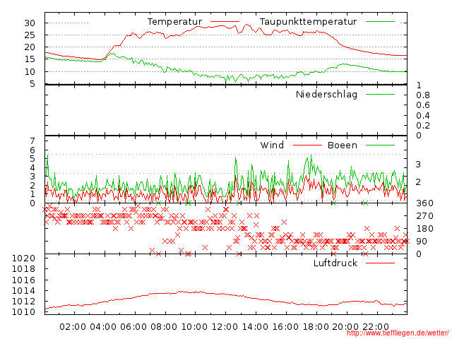Click the 1014 pressure axis value
This screenshot has width=452, height=339.
pyautogui.click(x=23, y=291)
